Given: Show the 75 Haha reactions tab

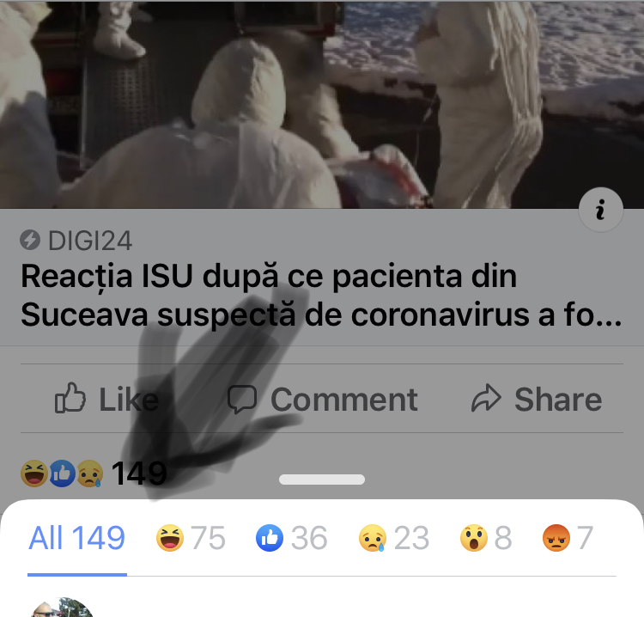Looking at the screenshot, I should click(x=191, y=538).
